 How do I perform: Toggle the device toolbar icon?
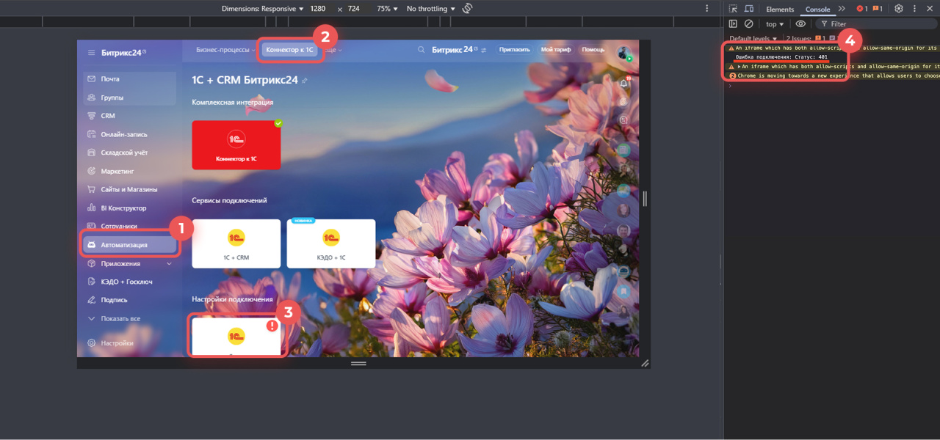point(748,9)
